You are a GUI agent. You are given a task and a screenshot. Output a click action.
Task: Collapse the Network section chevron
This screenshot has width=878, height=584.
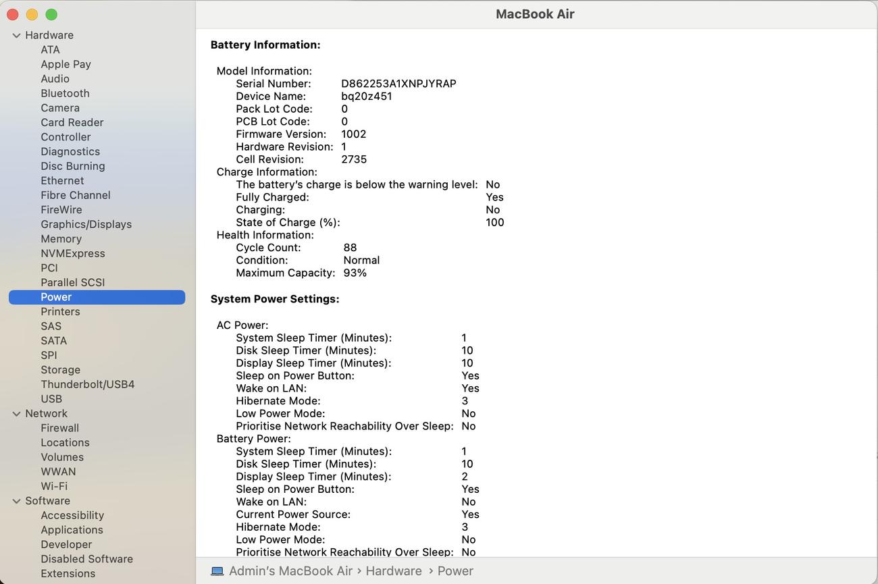(16, 414)
